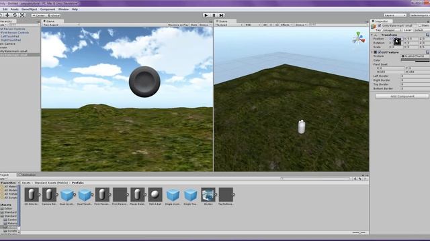
Task: Select the Roll A Ball prefab
Action: [x=155, y=195]
